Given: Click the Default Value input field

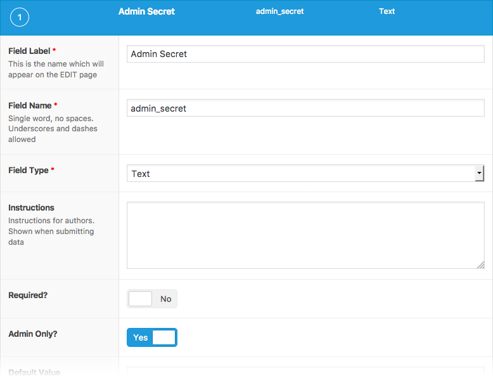Looking at the screenshot, I should [x=305, y=372].
